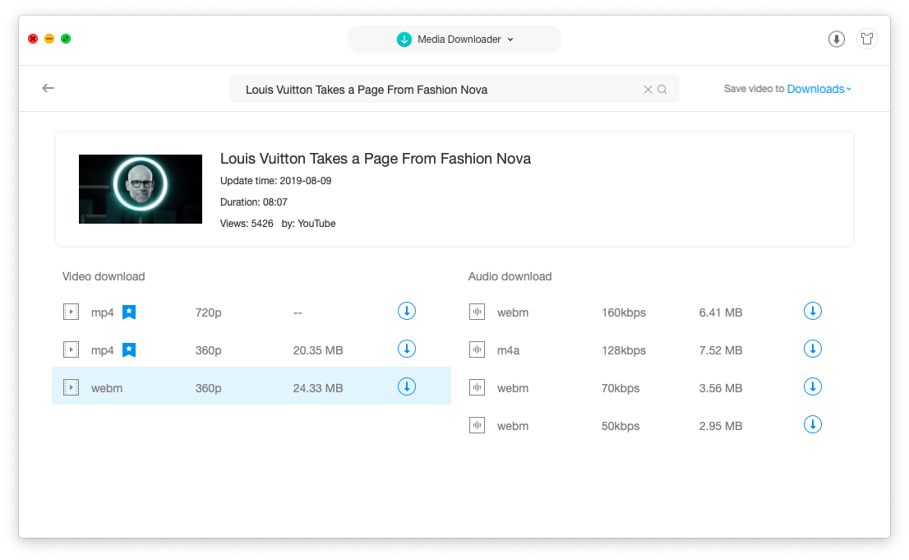Open the downloads manager icon
The width and height of the screenshot is (909, 560).
[836, 39]
